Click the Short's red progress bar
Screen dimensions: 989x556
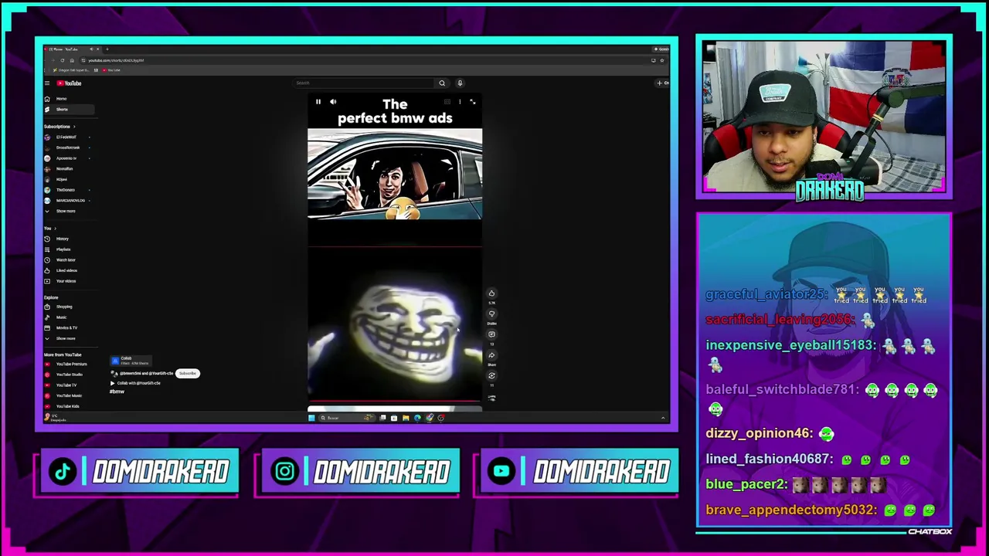(395, 402)
